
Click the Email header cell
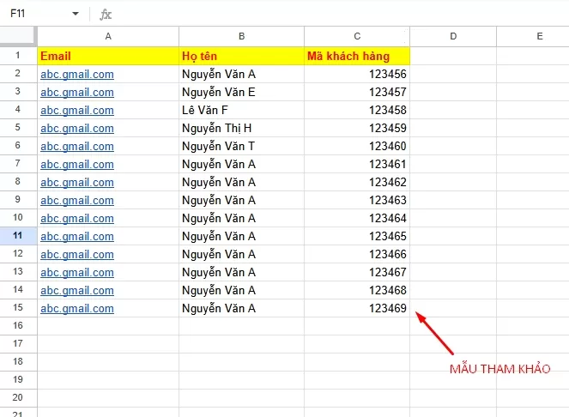(108, 56)
